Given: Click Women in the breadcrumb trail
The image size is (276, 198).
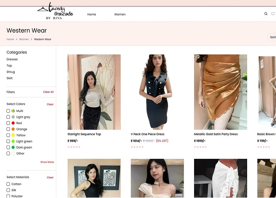Looking at the screenshot, I should 24,39.
